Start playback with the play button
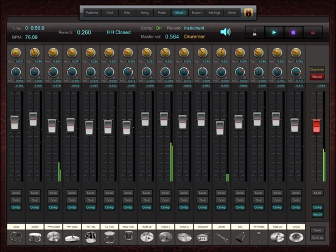Viewport: 336px width, 252px height. click(274, 33)
